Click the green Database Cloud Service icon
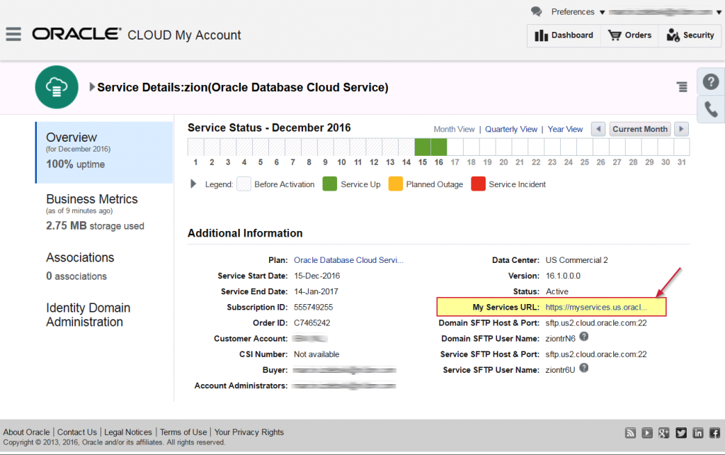 coord(56,86)
